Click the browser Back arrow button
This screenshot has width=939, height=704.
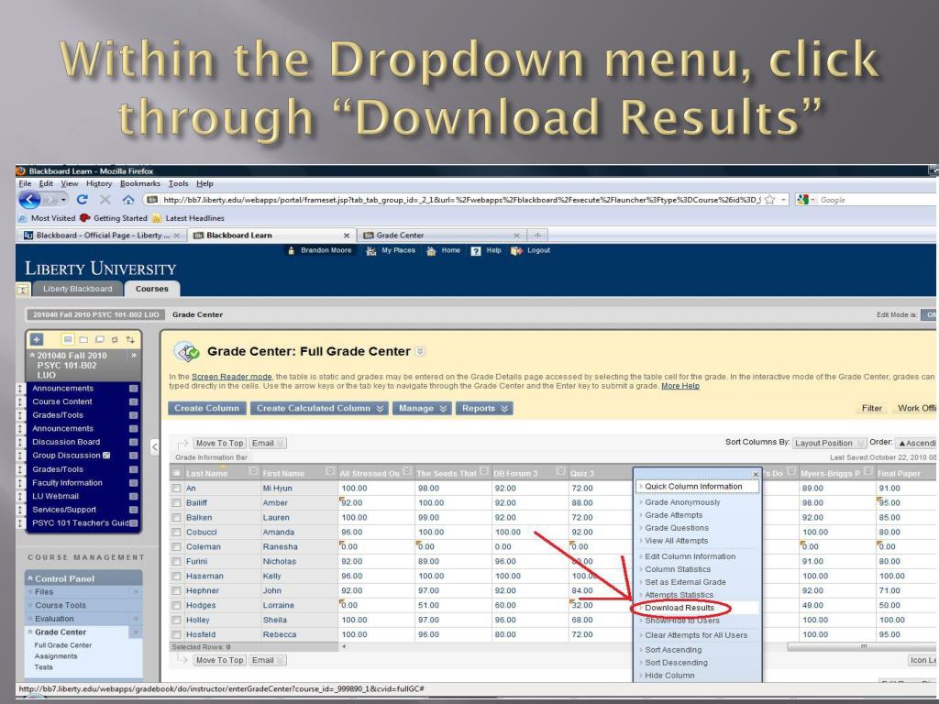coord(29,200)
